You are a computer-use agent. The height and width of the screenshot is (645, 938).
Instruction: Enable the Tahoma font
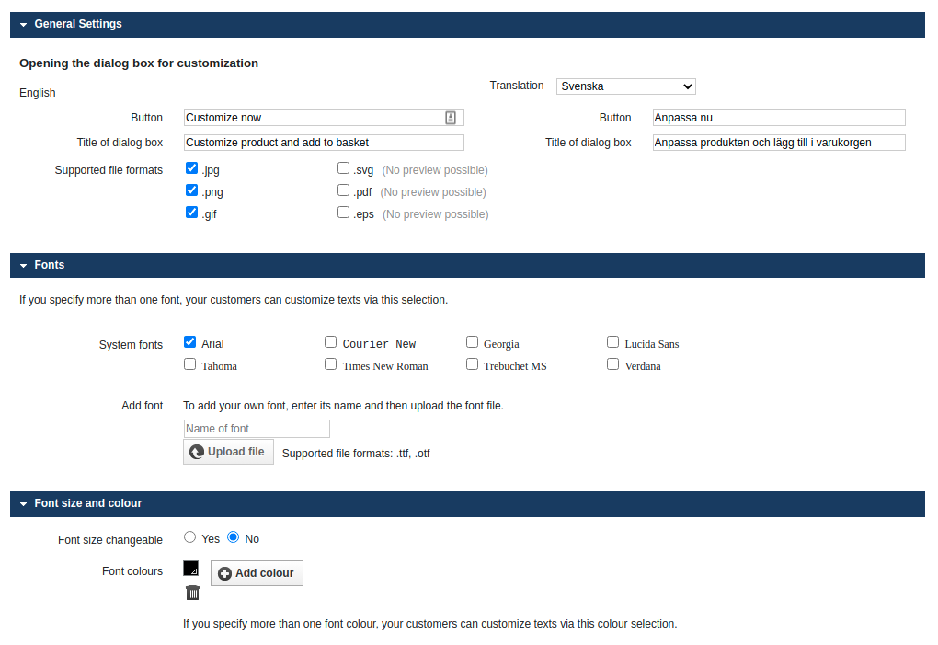pos(189,364)
